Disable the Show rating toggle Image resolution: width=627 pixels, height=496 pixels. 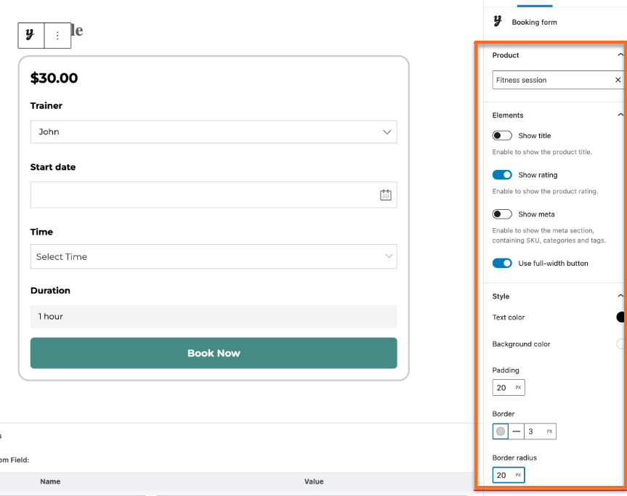[502, 174]
